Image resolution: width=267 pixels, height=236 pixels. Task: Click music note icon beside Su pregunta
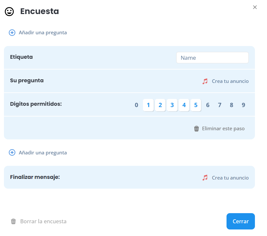pos(205,81)
